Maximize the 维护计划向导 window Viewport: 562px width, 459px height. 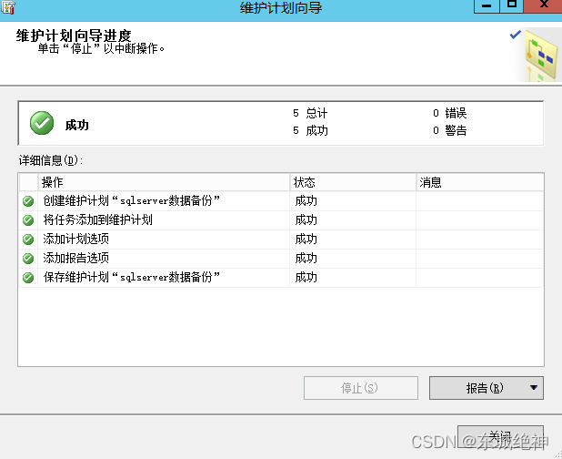(511, 6)
